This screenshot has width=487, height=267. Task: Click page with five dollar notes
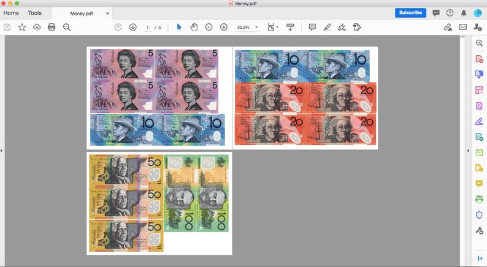tap(159, 98)
